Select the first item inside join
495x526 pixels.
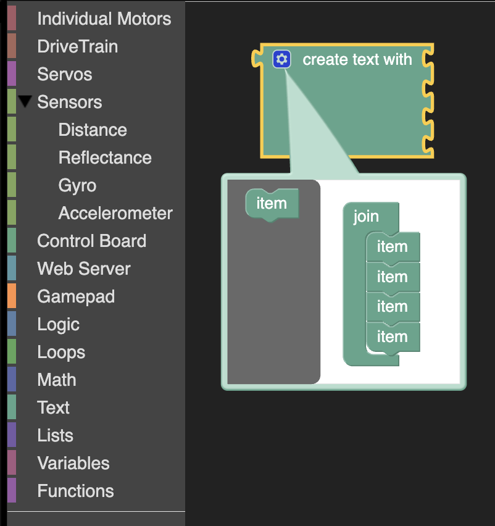(x=393, y=246)
